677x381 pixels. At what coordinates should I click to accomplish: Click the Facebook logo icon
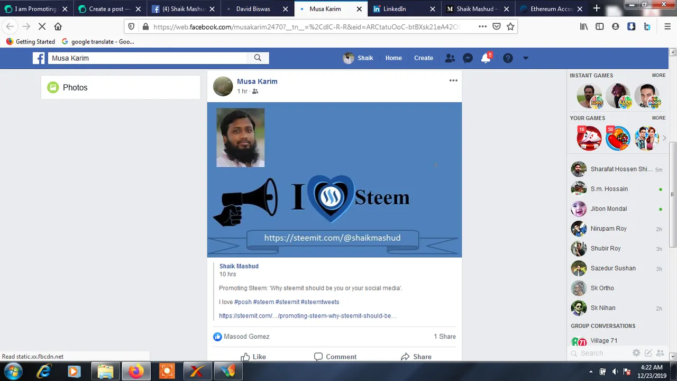(x=39, y=58)
